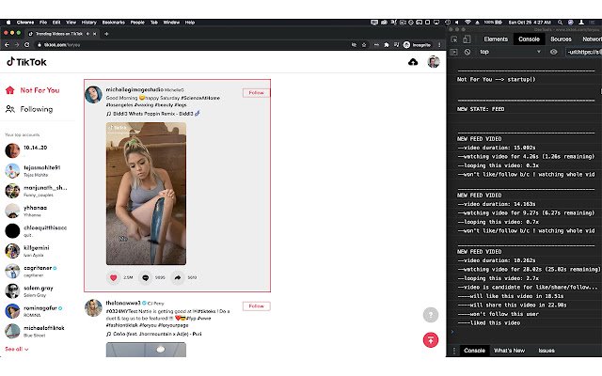Open the Chrome extensions puzzle icon
602x376 pixels.
387,45
